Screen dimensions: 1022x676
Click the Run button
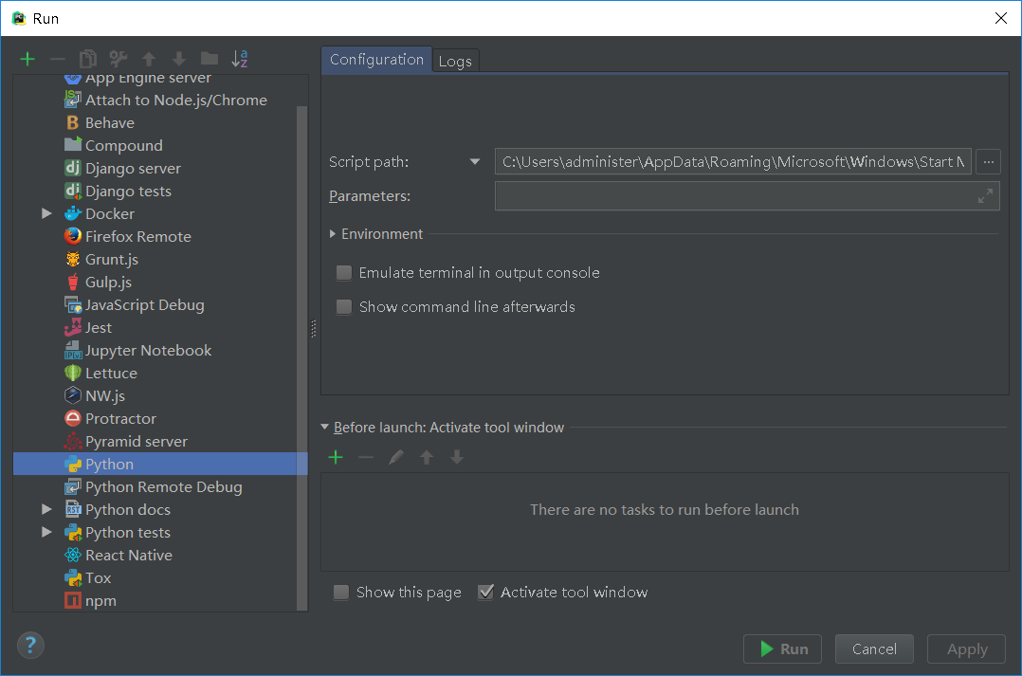[782, 649]
